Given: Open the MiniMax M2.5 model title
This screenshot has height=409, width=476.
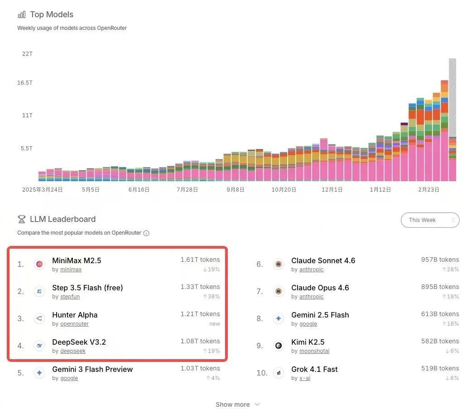Looking at the screenshot, I should tap(77, 260).
